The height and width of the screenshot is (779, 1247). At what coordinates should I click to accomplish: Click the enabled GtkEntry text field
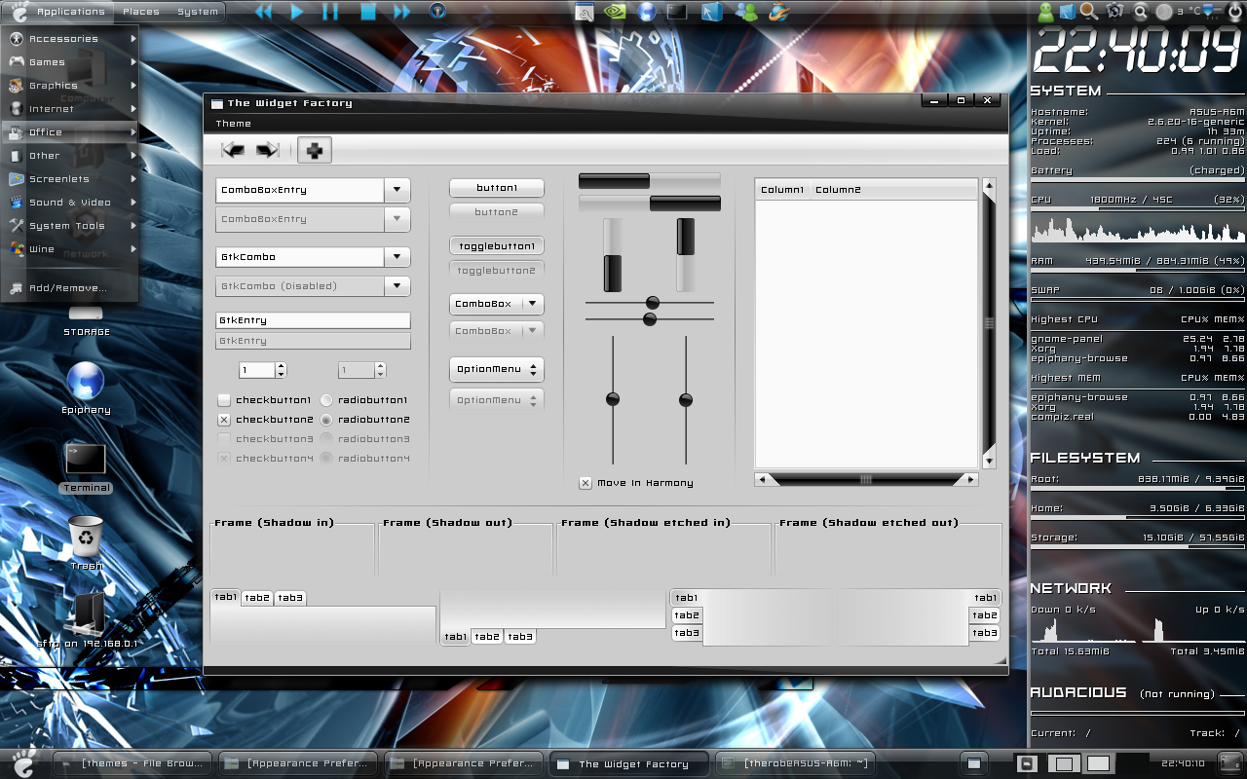pyautogui.click(x=313, y=320)
